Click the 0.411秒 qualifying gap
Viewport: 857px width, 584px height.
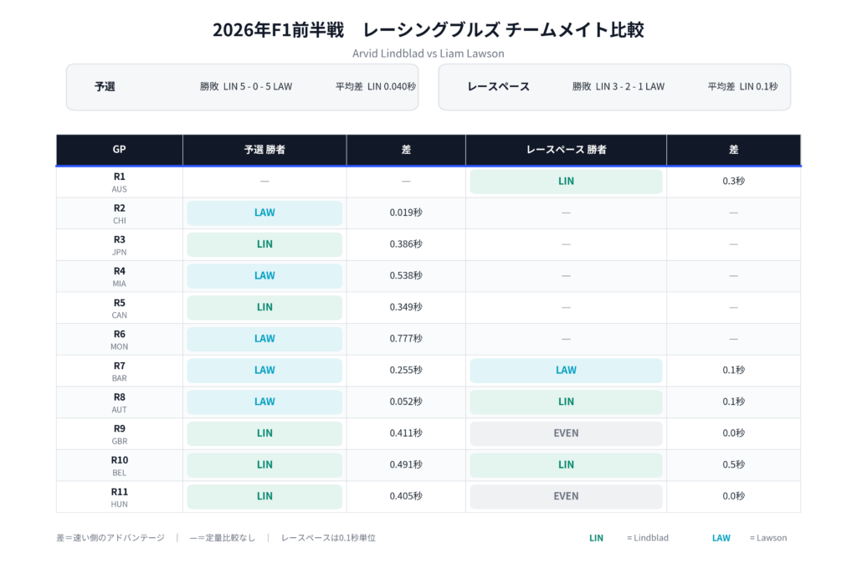[406, 433]
